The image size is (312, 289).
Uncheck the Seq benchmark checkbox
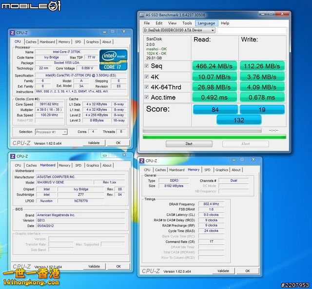(147, 66)
